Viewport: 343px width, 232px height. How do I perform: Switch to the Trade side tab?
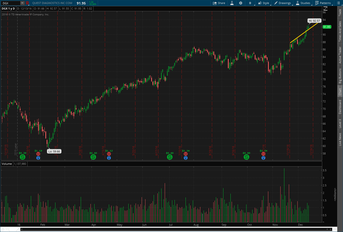click(x=340, y=12)
